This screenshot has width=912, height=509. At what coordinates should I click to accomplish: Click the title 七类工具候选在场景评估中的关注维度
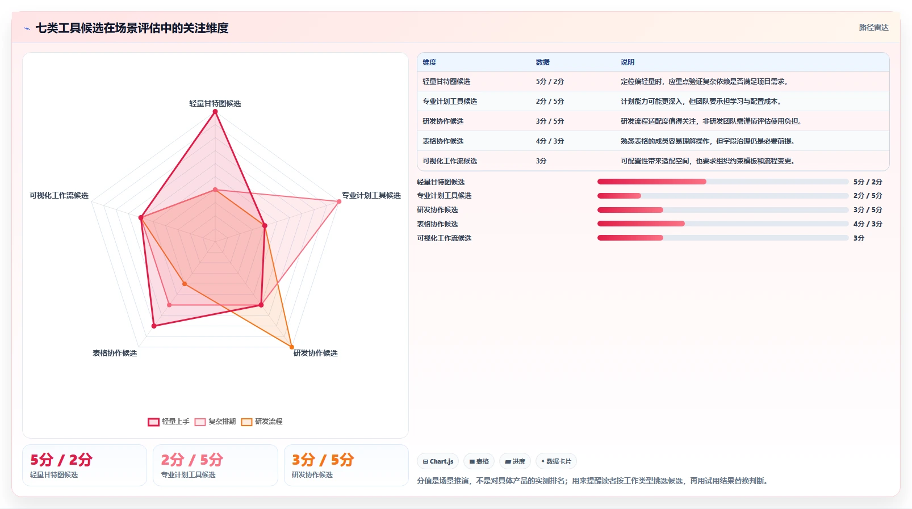(x=132, y=28)
